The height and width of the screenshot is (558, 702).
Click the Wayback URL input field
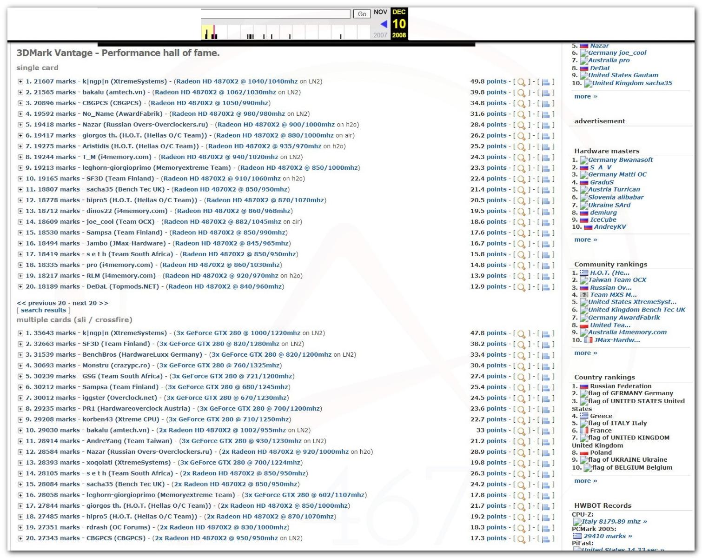(x=275, y=14)
